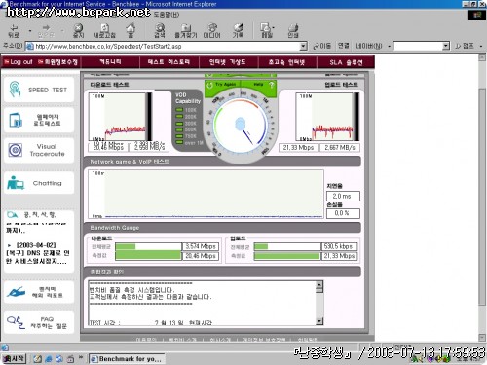Open the Community menu tab
The image size is (487, 365).
click(110, 61)
